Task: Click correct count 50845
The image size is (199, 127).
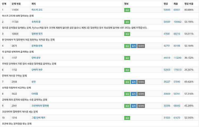Action: click(x=167, y=10)
